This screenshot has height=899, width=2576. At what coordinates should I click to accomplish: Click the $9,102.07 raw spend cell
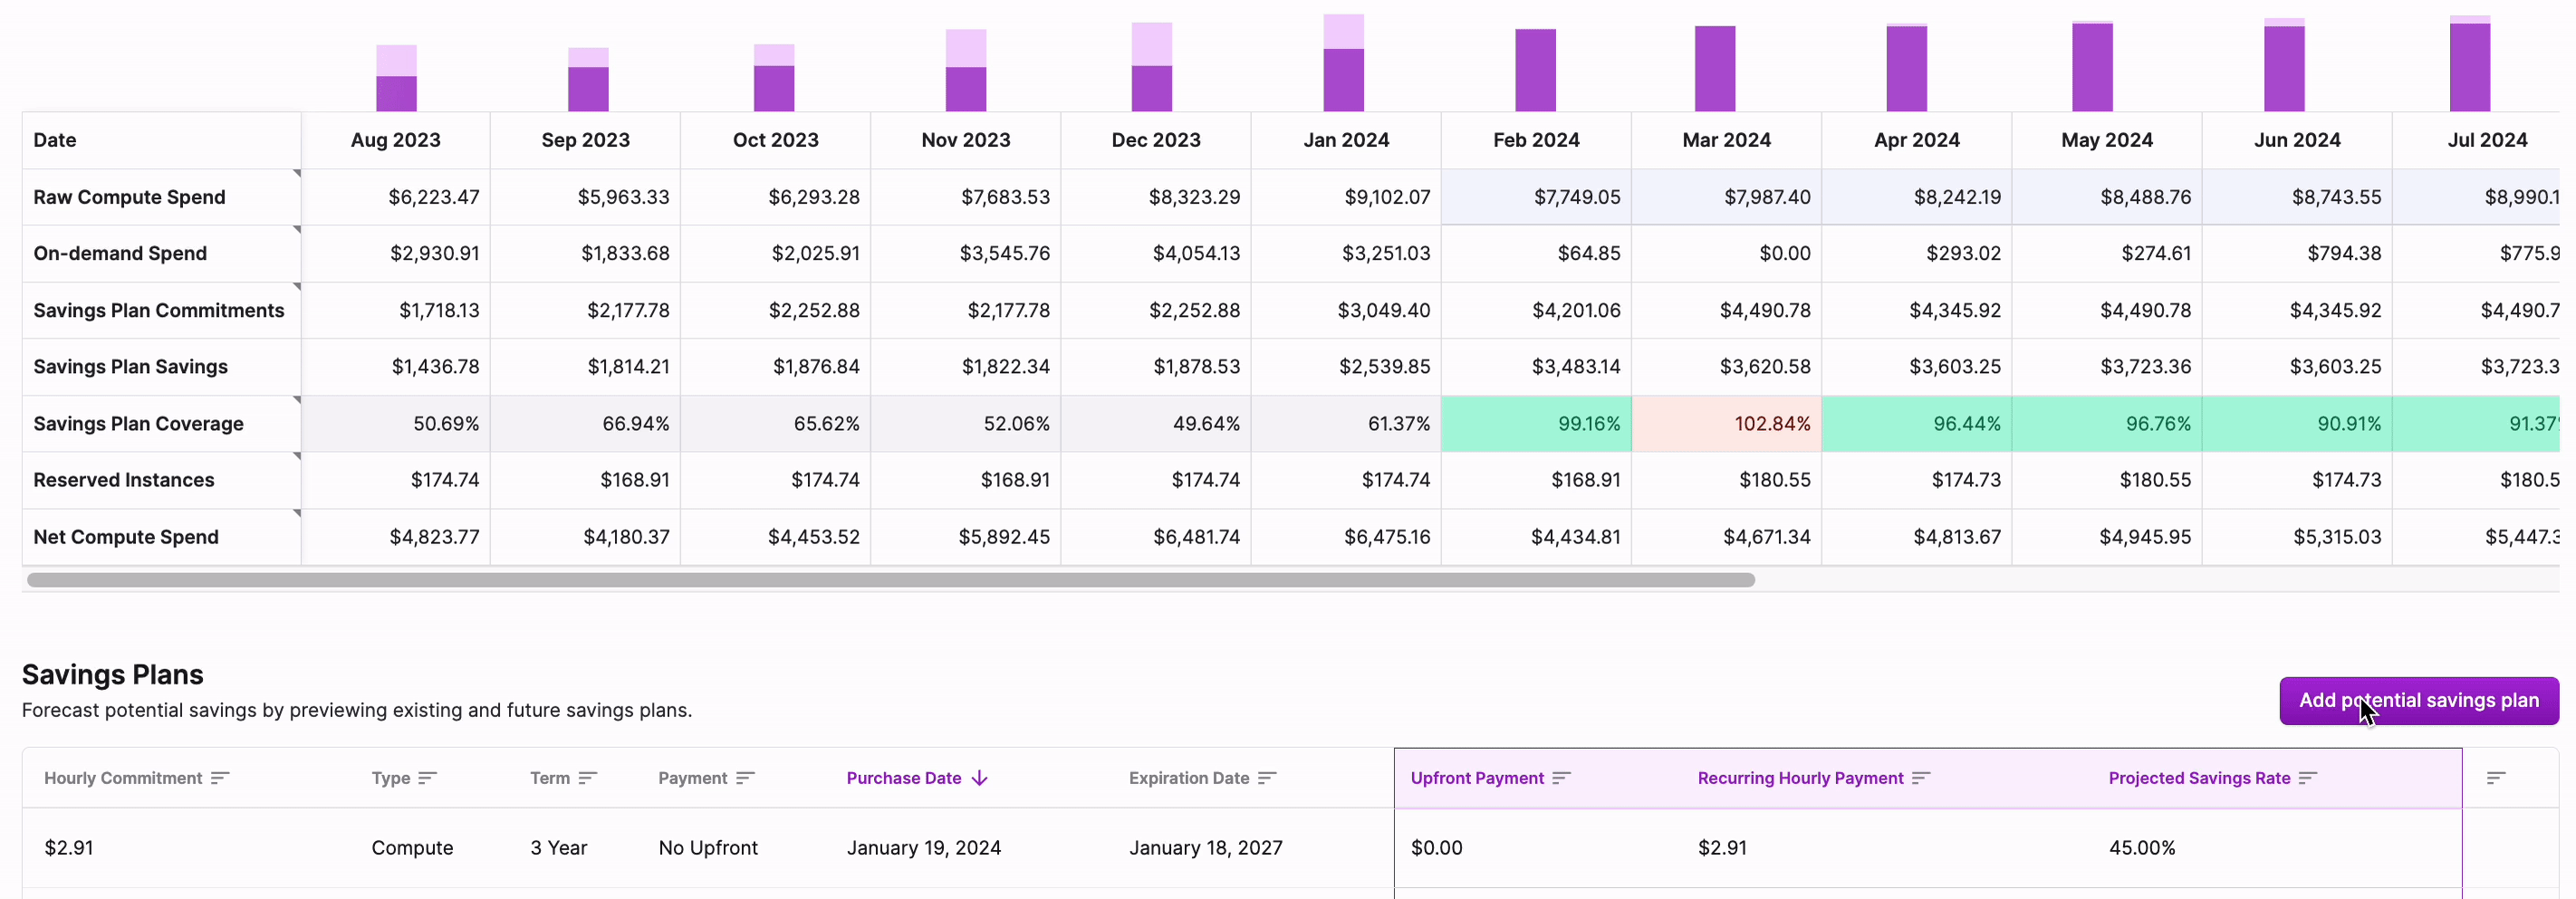point(1346,197)
